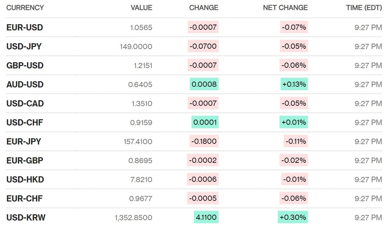Select the EUR-CHF row name
The image size is (389, 225).
[x=24, y=199]
